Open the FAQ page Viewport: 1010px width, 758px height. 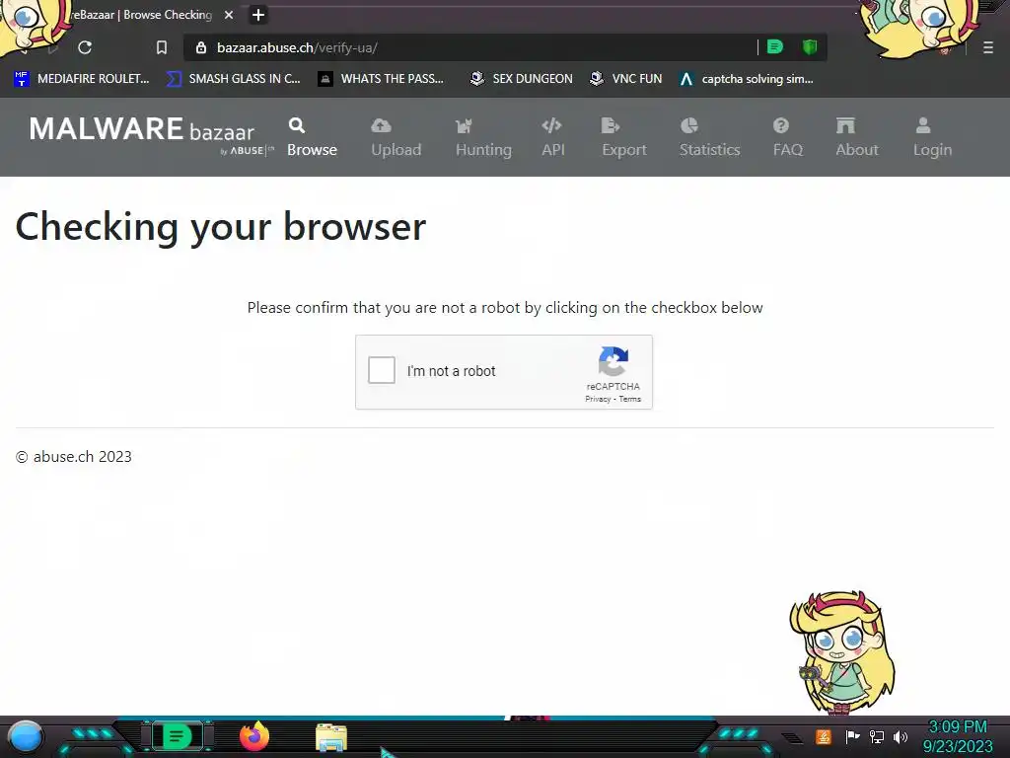point(788,137)
